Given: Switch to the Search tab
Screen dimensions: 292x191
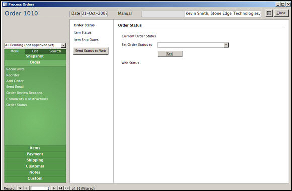Looking at the screenshot, I should [x=55, y=51].
